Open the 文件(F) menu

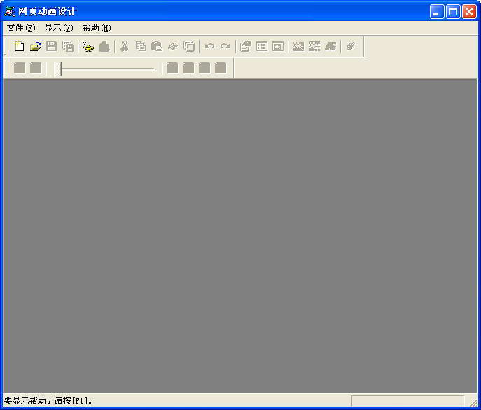(x=21, y=28)
